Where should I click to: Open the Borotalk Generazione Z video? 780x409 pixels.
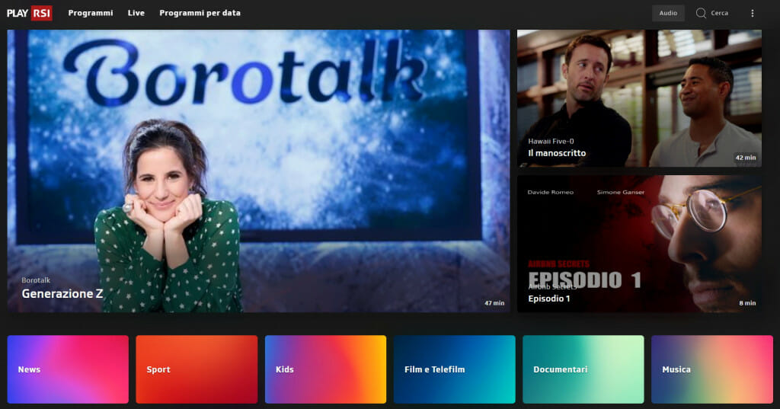(x=258, y=171)
